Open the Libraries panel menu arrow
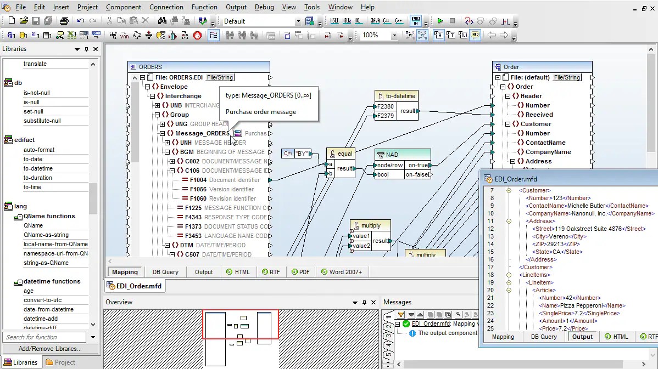 [x=77, y=49]
